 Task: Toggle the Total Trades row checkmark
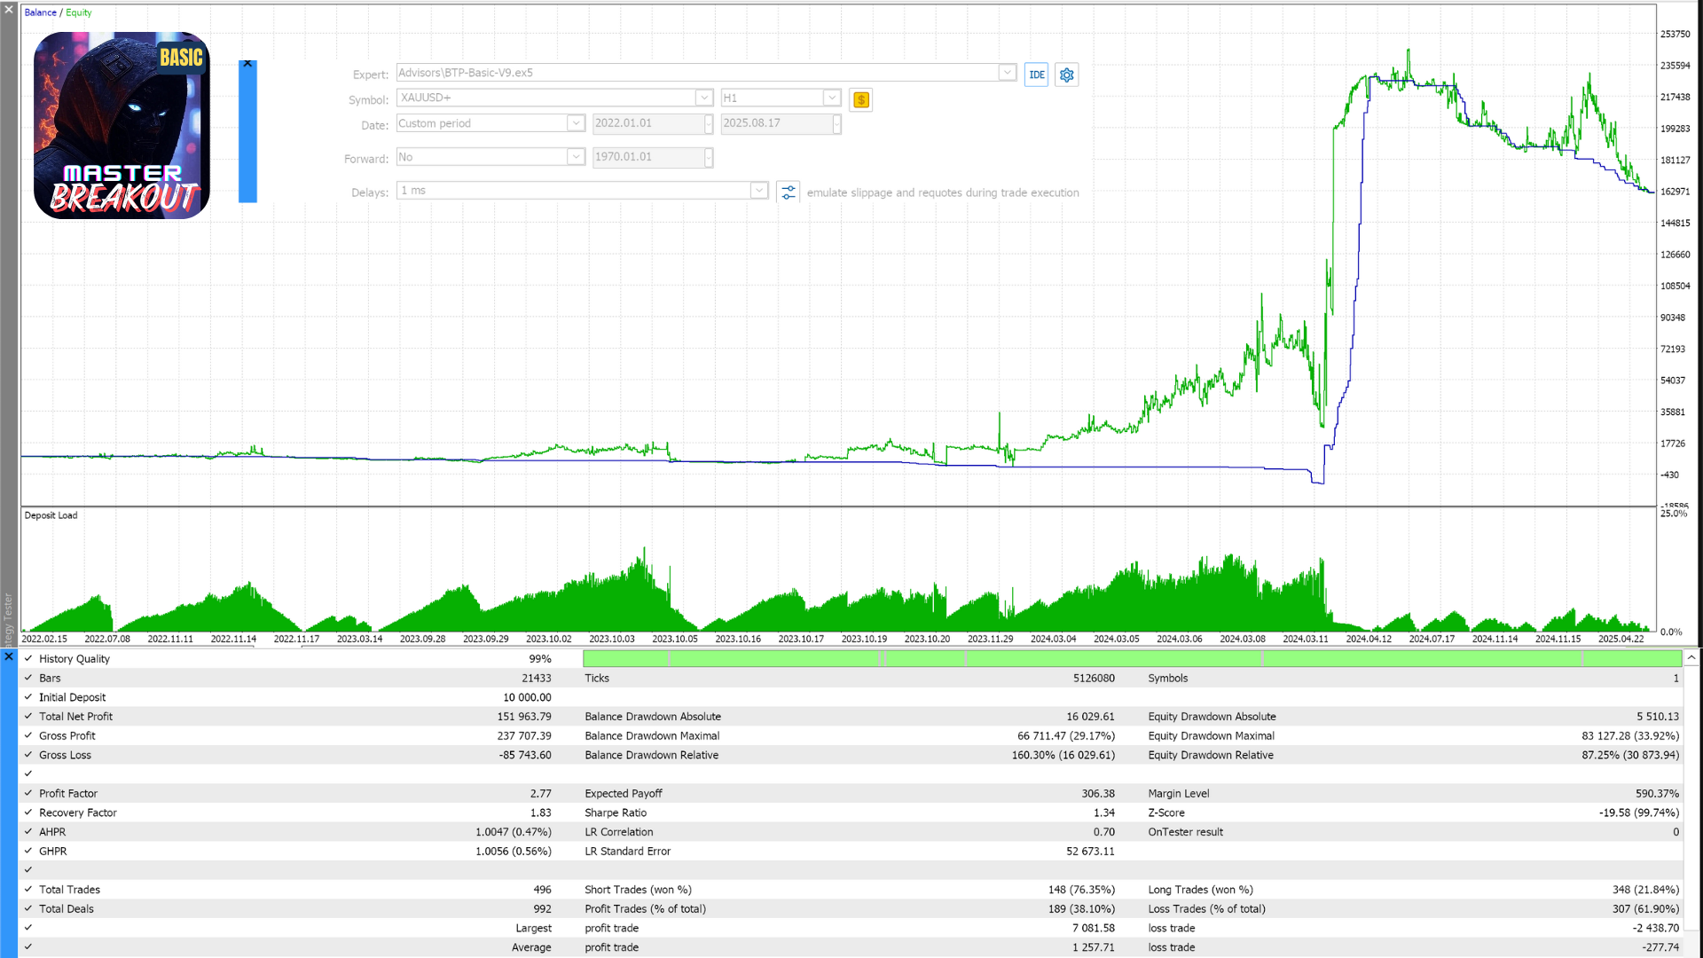(28, 890)
